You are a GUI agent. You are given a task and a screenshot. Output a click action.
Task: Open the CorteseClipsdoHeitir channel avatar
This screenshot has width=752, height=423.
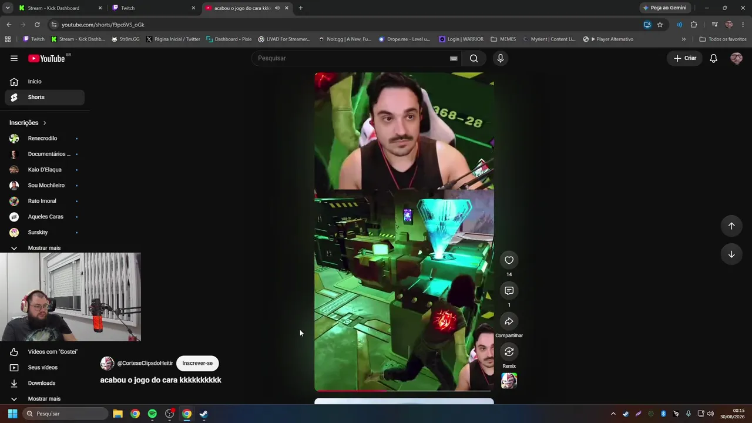[x=107, y=363]
